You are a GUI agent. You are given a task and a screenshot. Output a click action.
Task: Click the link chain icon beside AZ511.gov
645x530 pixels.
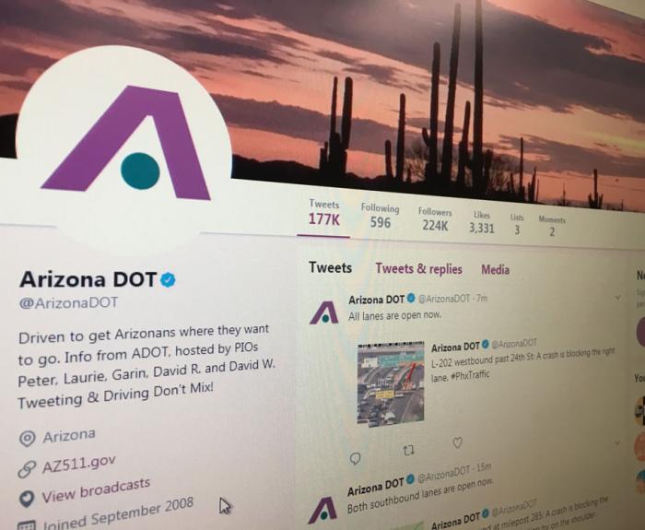27,468
